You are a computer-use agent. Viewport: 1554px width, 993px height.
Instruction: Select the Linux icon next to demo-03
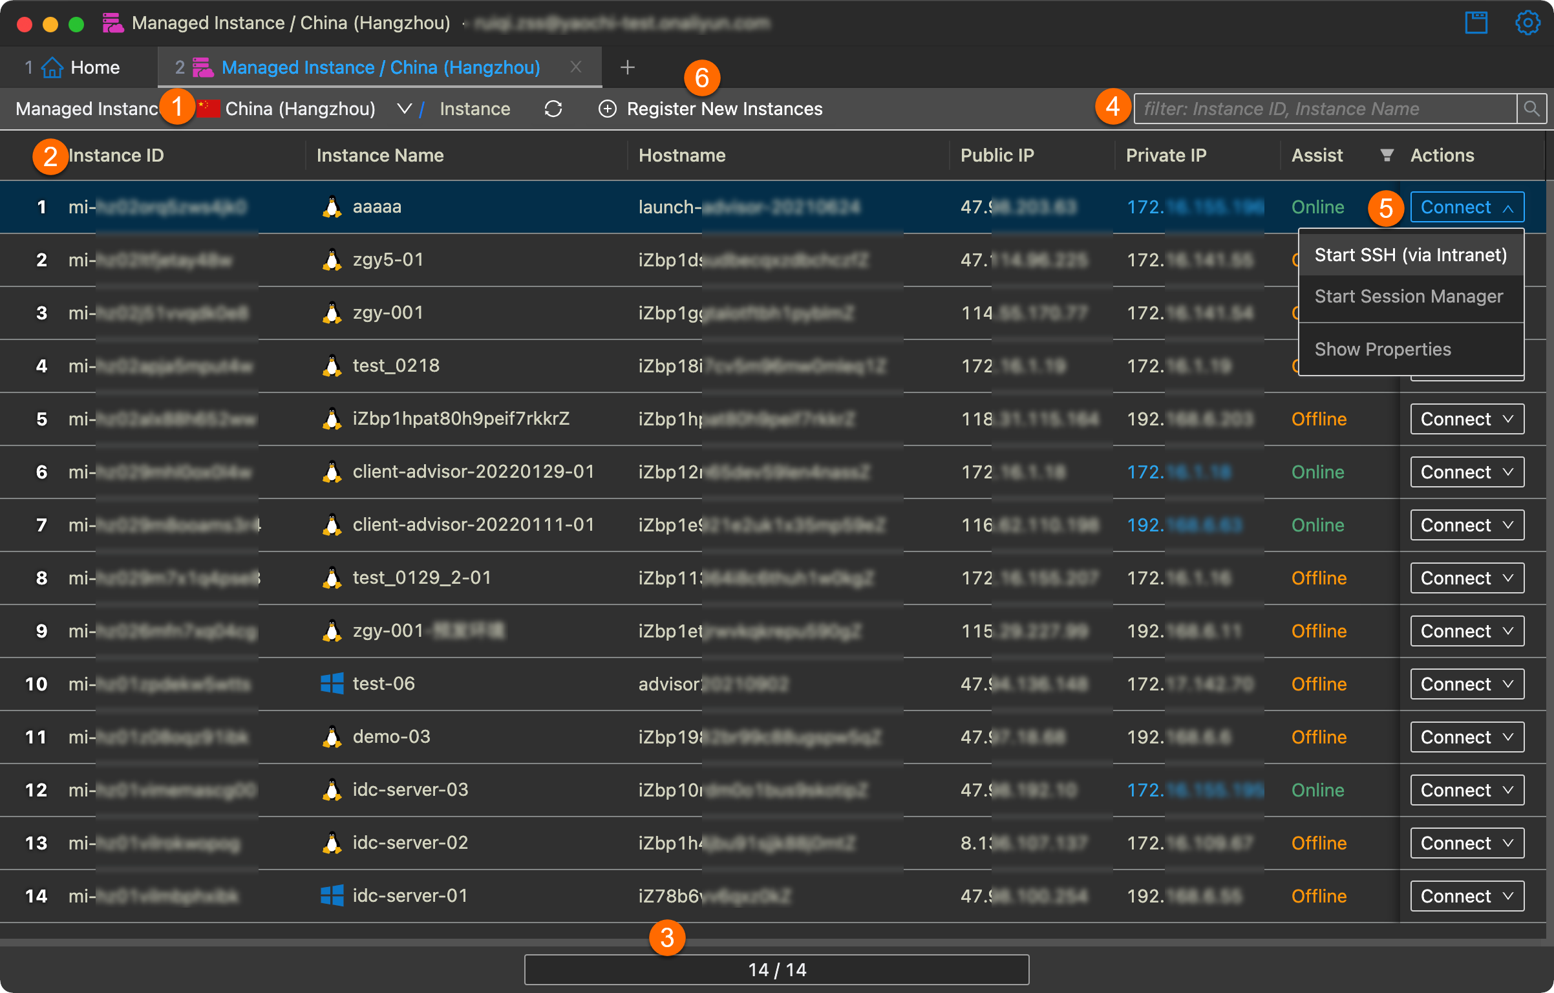(x=332, y=736)
